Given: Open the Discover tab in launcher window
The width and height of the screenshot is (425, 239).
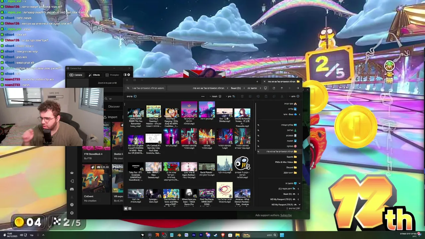Looking at the screenshot, I should pyautogui.click(x=114, y=107).
